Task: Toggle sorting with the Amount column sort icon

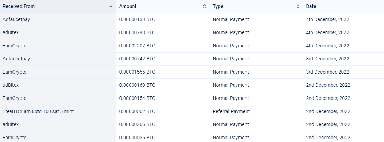Action: (204, 7)
